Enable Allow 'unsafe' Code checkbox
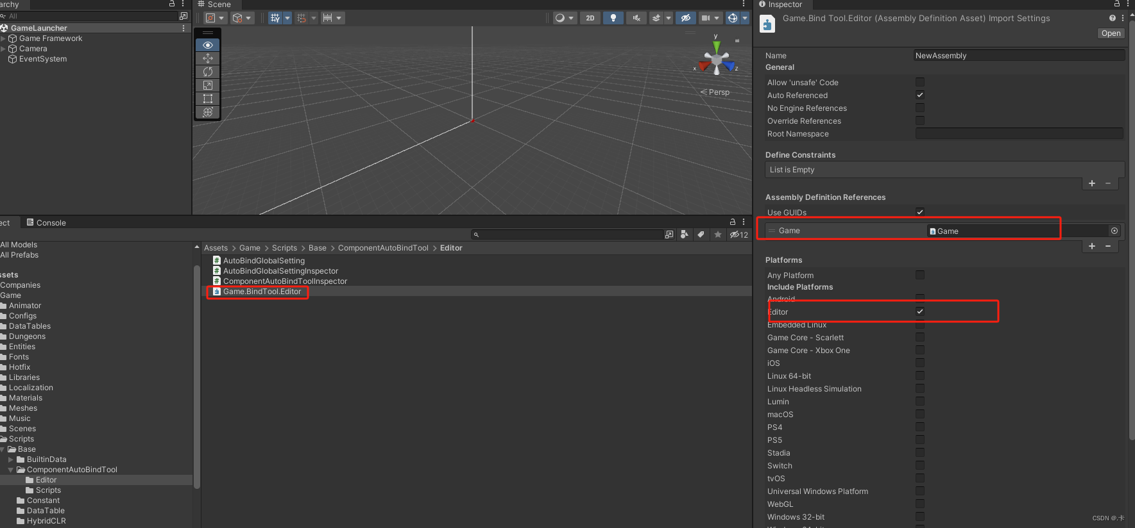This screenshot has height=528, width=1135. pyautogui.click(x=920, y=82)
